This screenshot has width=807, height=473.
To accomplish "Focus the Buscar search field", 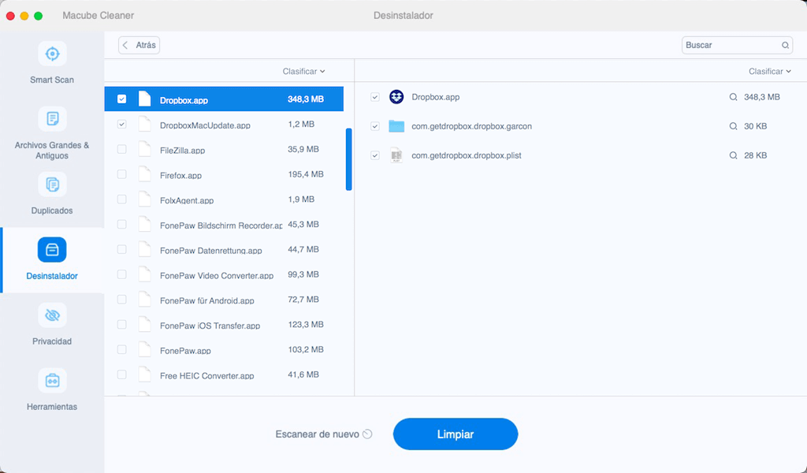I will click(x=737, y=45).
